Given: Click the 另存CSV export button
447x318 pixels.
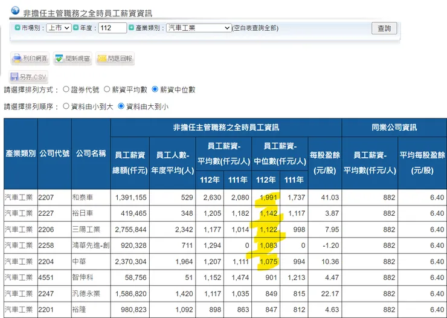Looking at the screenshot, I should (28, 77).
